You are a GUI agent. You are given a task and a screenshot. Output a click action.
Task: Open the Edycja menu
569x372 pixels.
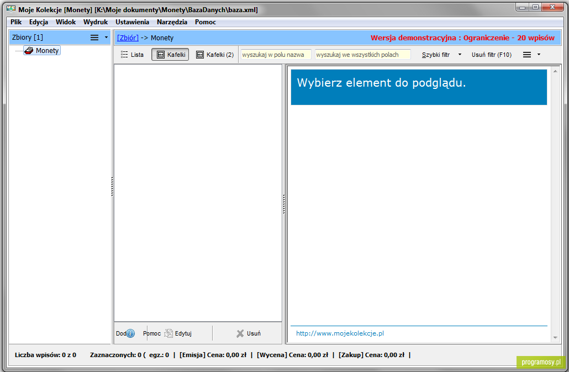pos(39,22)
